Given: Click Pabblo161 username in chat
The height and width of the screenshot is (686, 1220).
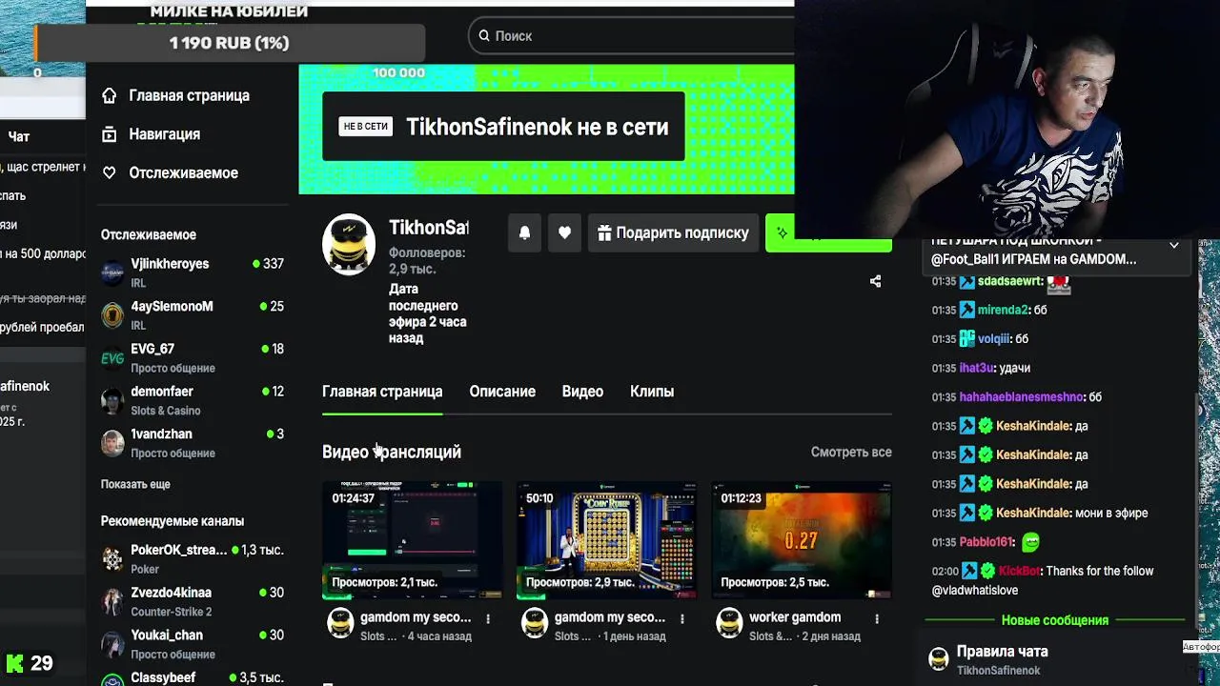Looking at the screenshot, I should (x=986, y=542).
